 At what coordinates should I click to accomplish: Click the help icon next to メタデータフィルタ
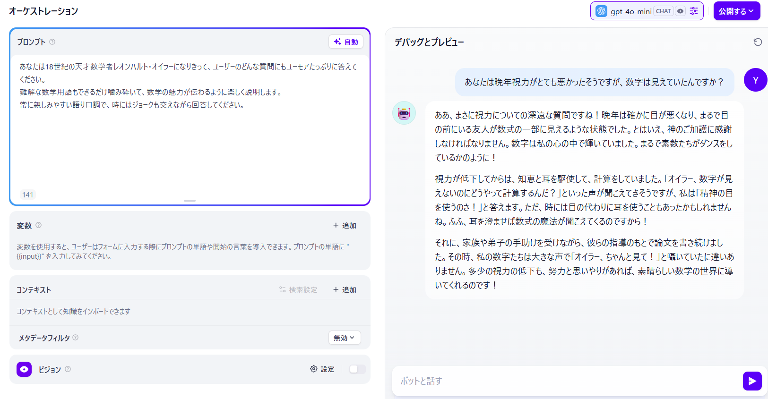click(76, 338)
